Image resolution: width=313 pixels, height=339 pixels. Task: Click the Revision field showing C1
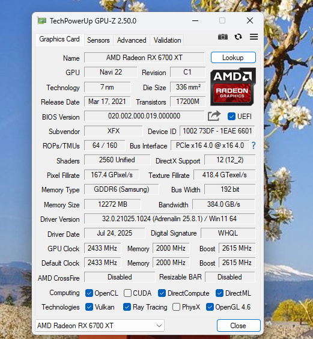click(187, 72)
